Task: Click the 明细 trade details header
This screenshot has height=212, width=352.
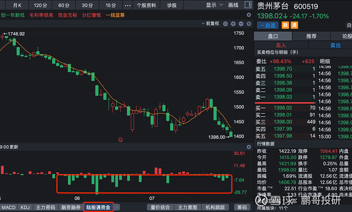Action: pyautogui.click(x=325, y=61)
